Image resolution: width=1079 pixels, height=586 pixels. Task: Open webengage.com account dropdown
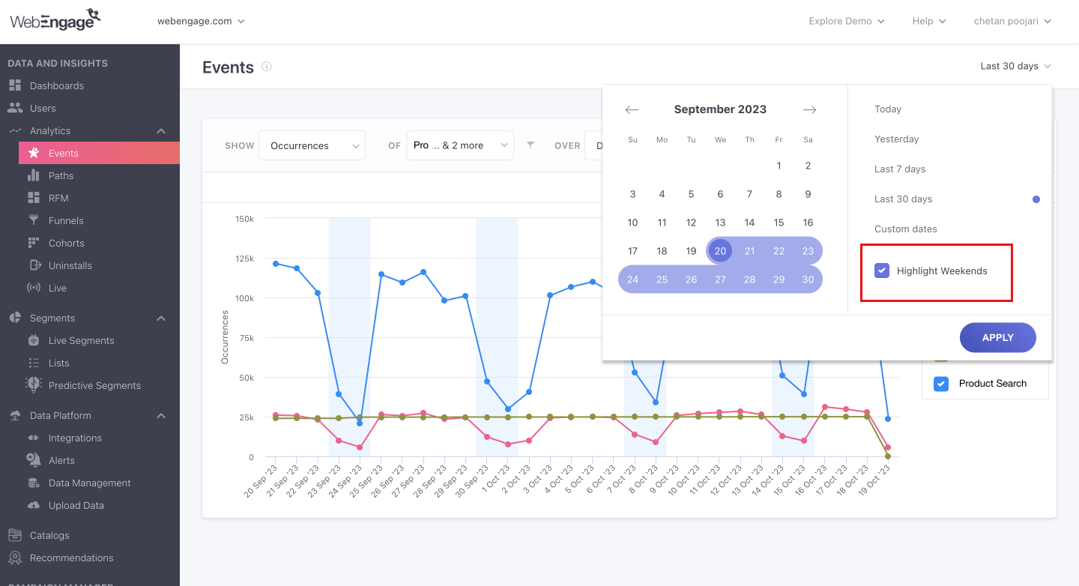(x=201, y=21)
